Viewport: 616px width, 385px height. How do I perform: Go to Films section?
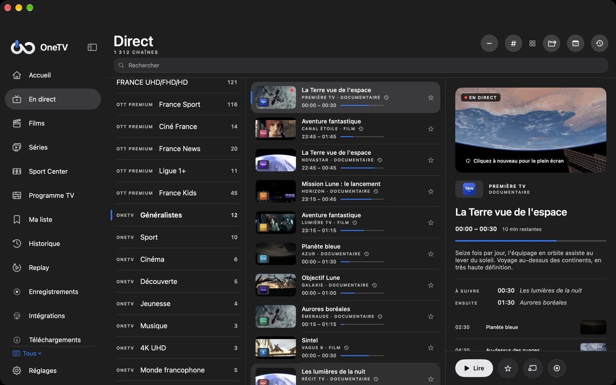(x=53, y=123)
